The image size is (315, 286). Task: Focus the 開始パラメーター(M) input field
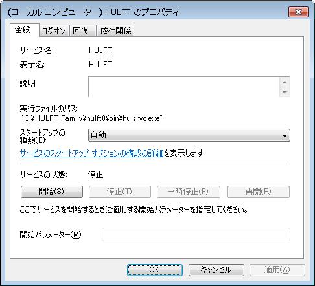click(x=196, y=234)
